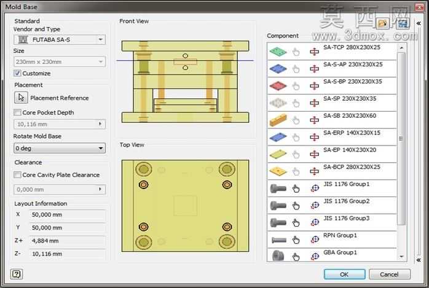Click the component list scrollbar thumb
The image size is (429, 288).
click(401, 139)
